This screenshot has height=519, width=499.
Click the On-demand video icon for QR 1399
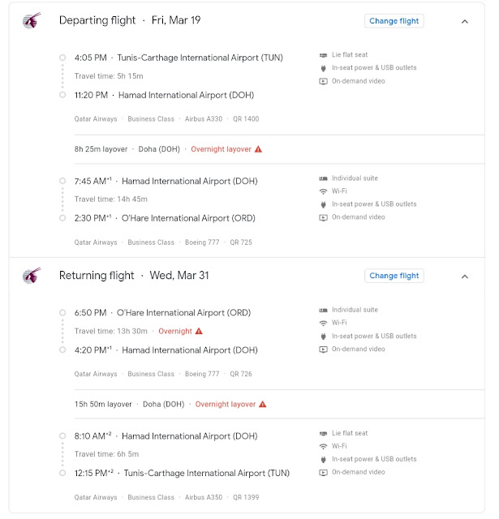click(x=323, y=472)
